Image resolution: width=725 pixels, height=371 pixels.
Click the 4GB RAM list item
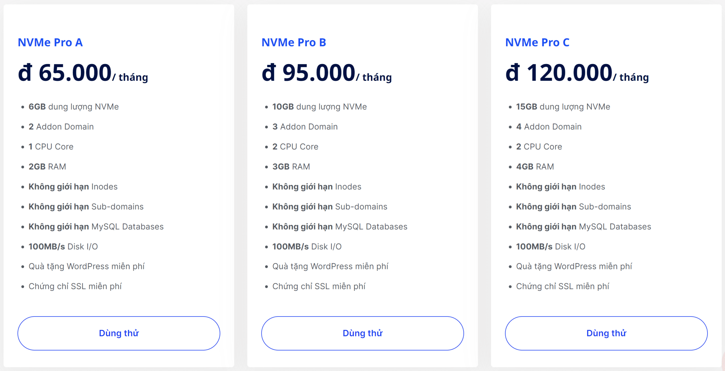click(535, 167)
